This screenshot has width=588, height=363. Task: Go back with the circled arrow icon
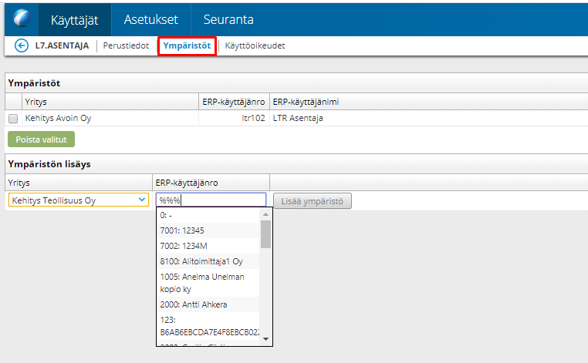click(22, 45)
